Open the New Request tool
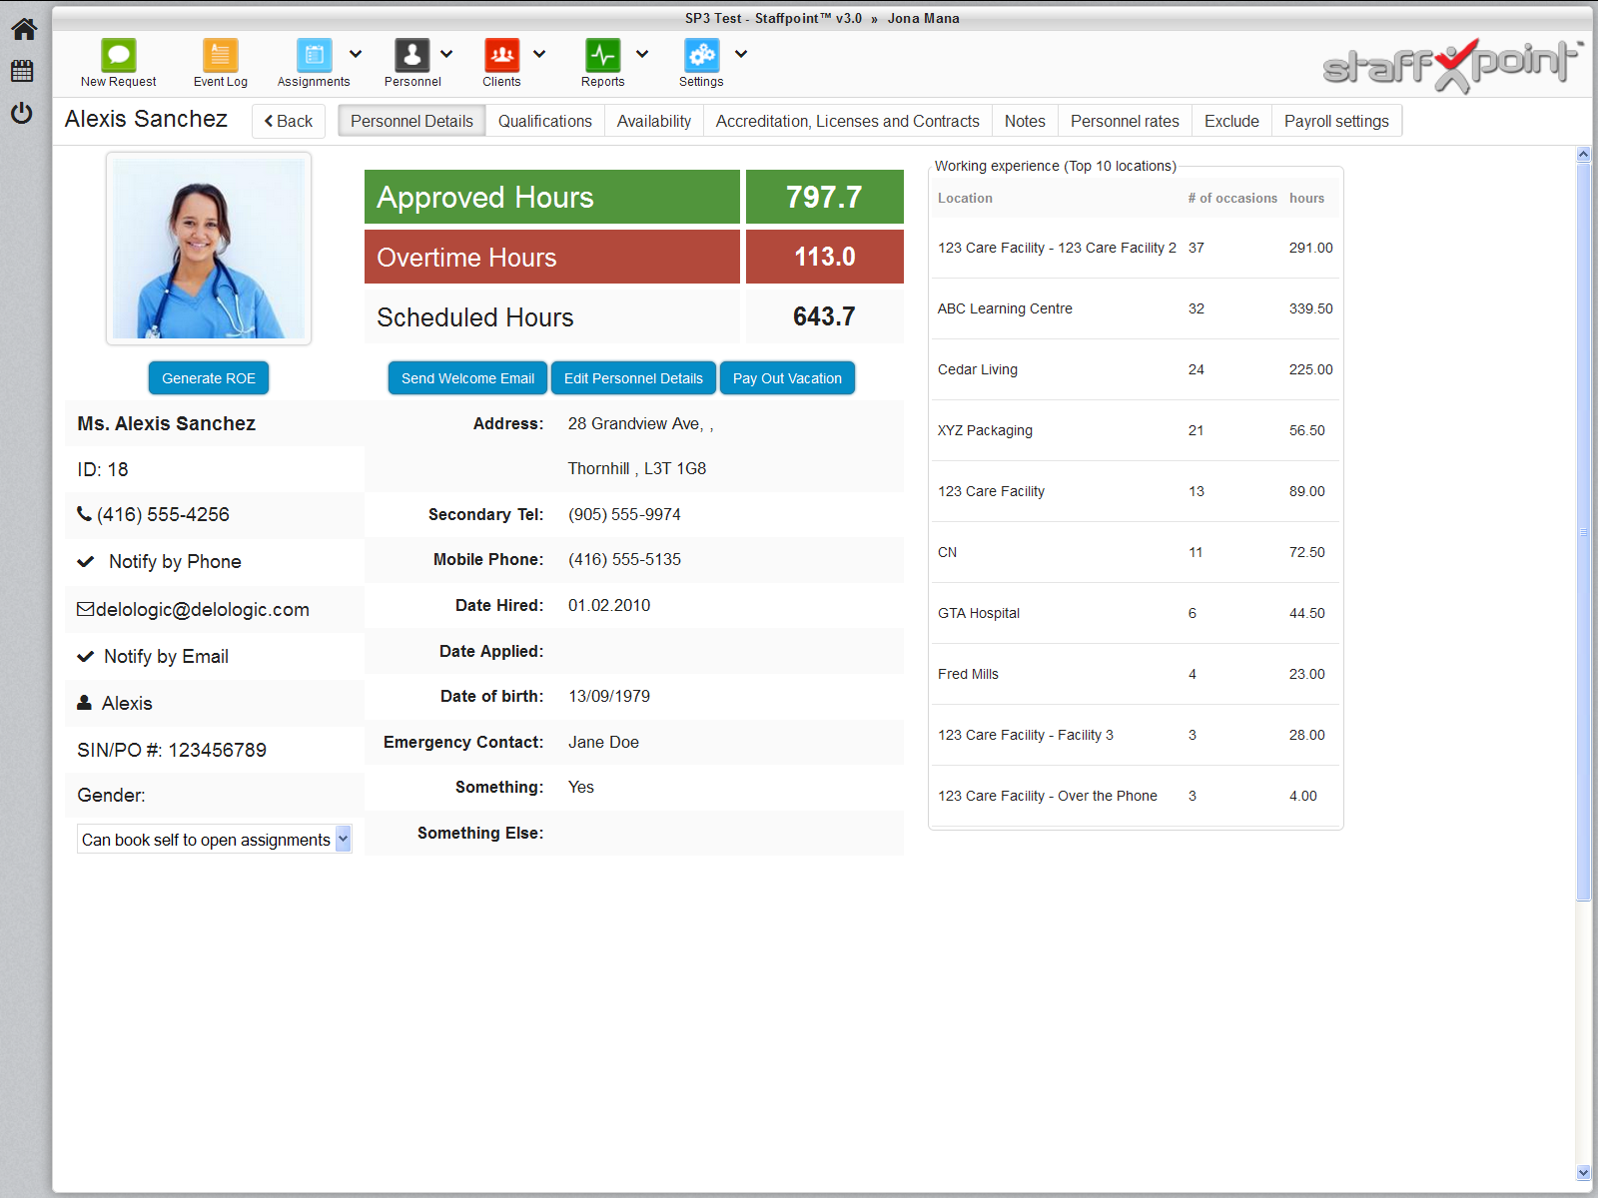The height and width of the screenshot is (1198, 1598). click(x=118, y=62)
